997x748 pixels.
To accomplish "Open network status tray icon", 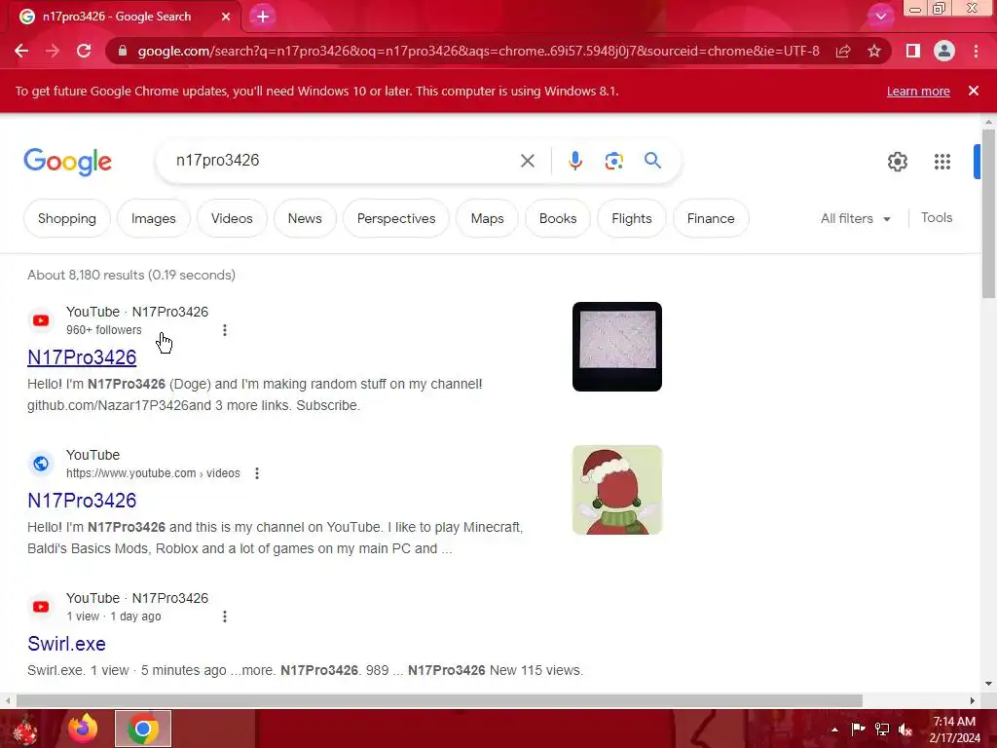I will [882, 729].
